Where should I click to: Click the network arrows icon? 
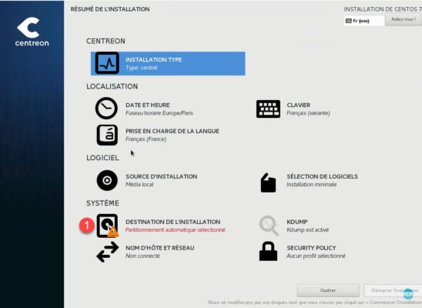[107, 252]
